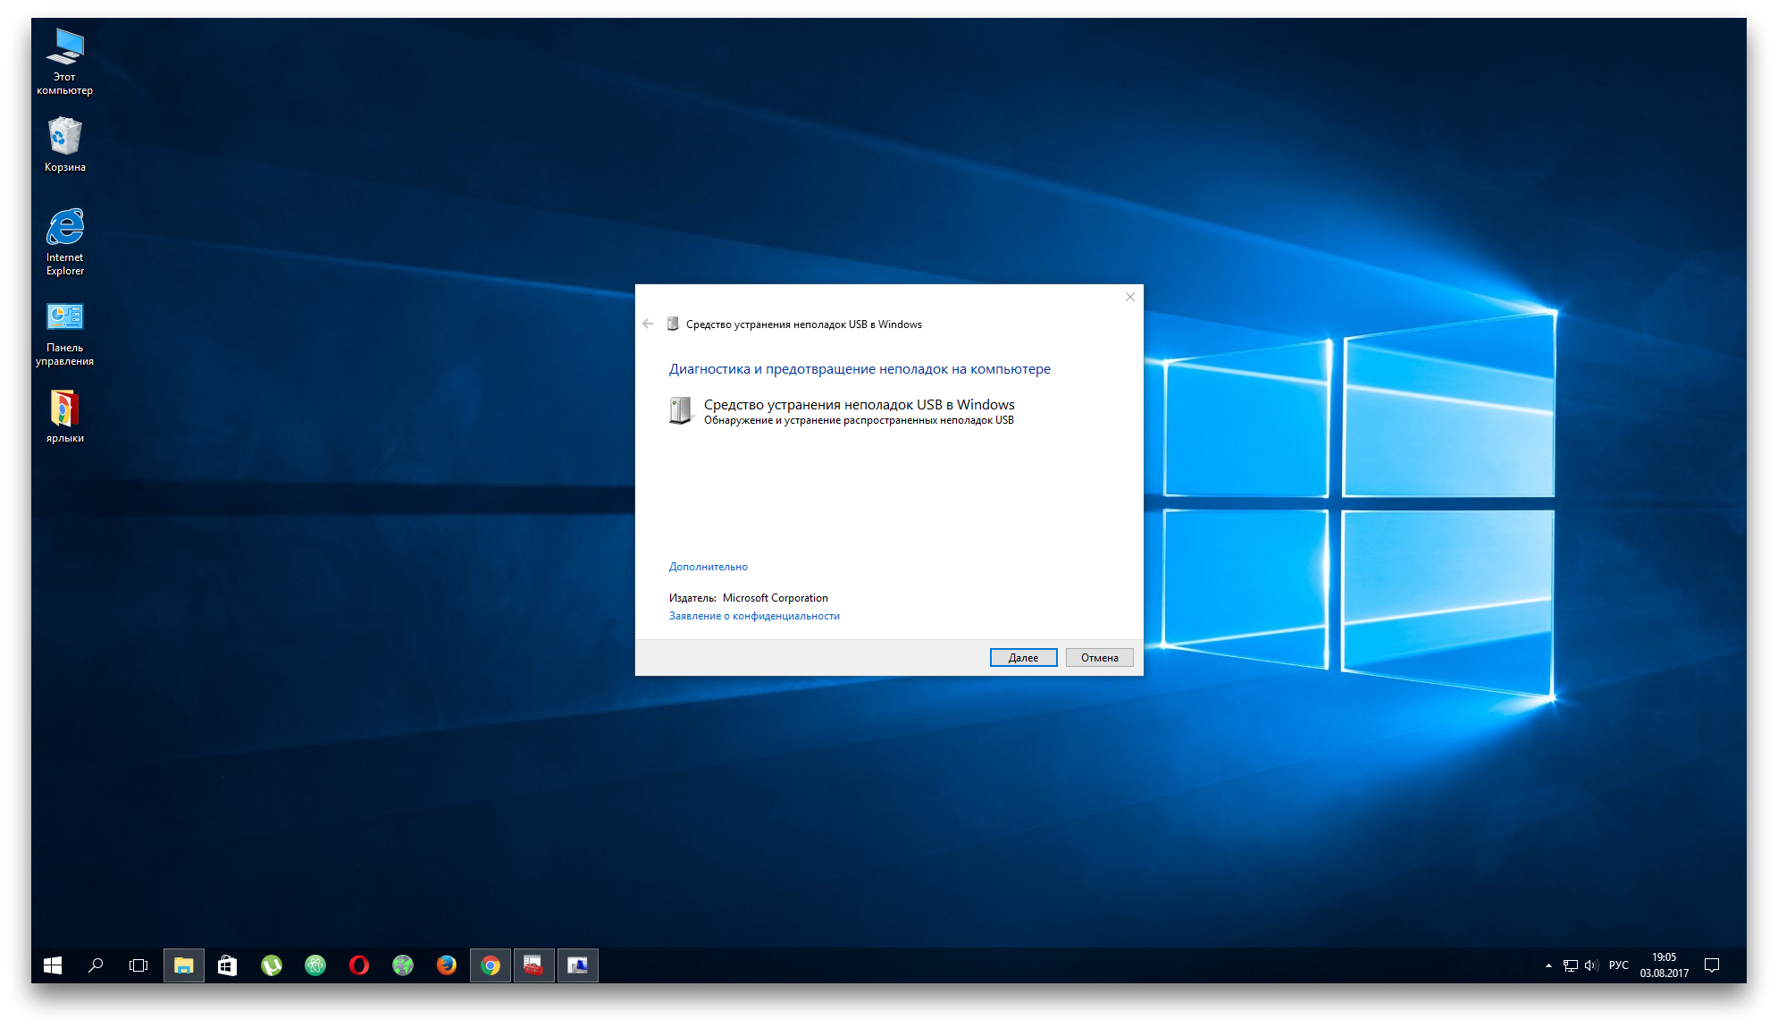This screenshot has width=1778, height=1028.
Task: Click the volume speaker tray icon
Action: click(x=1591, y=965)
